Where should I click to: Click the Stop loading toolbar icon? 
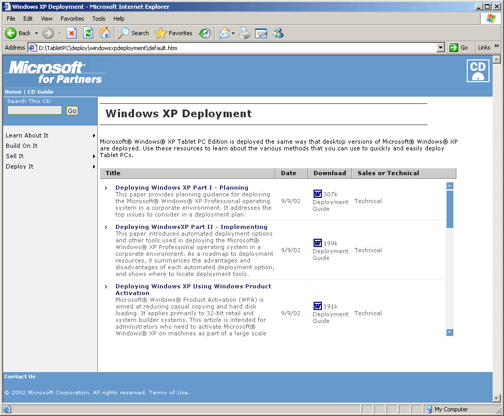pos(71,33)
